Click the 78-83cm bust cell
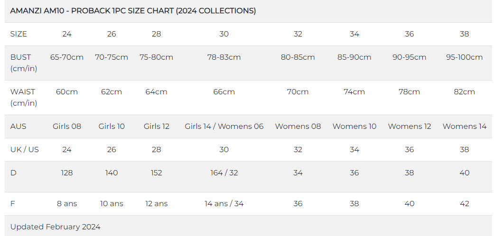The image size is (503, 236). click(x=224, y=57)
